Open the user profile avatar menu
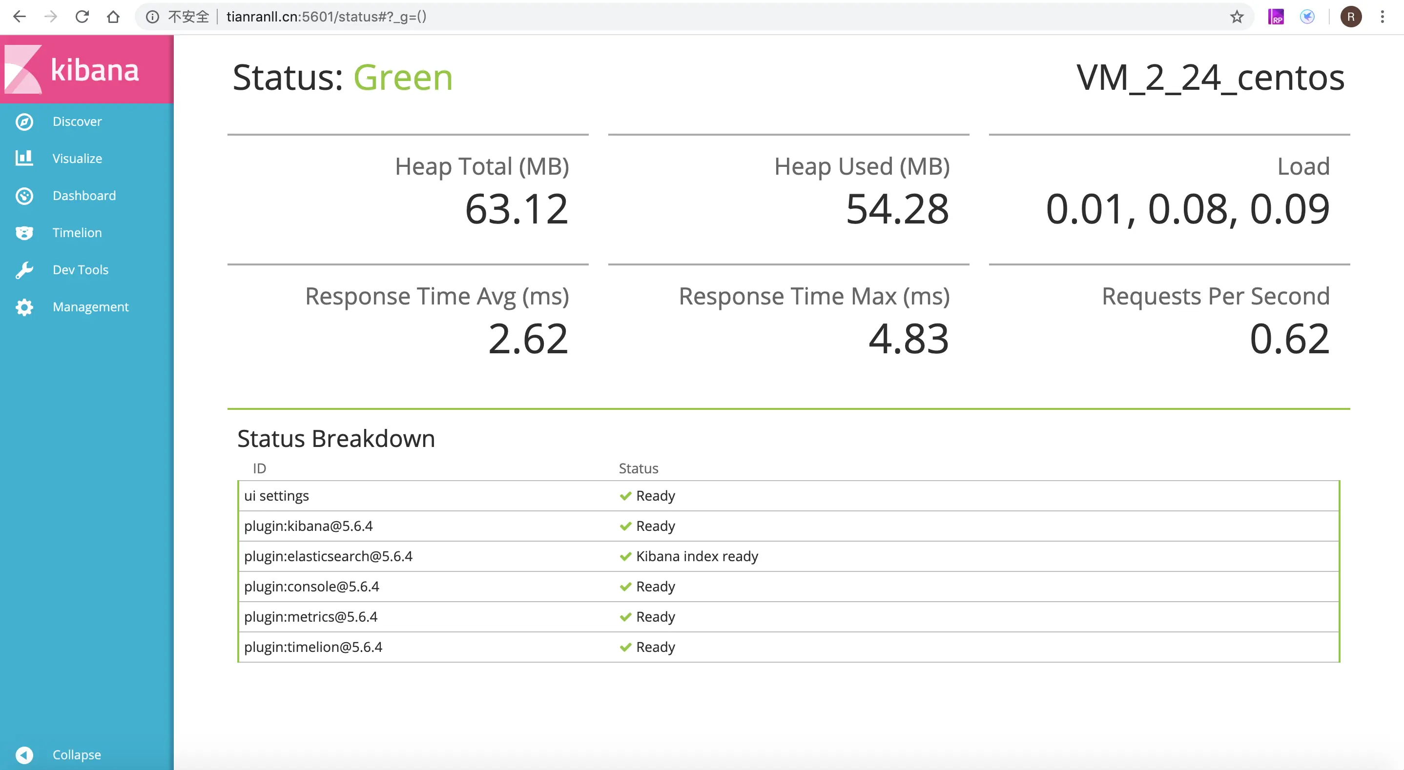 [1351, 17]
